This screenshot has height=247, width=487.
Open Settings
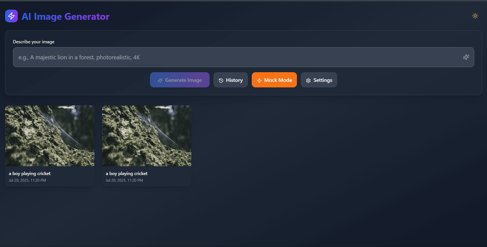[x=319, y=80]
